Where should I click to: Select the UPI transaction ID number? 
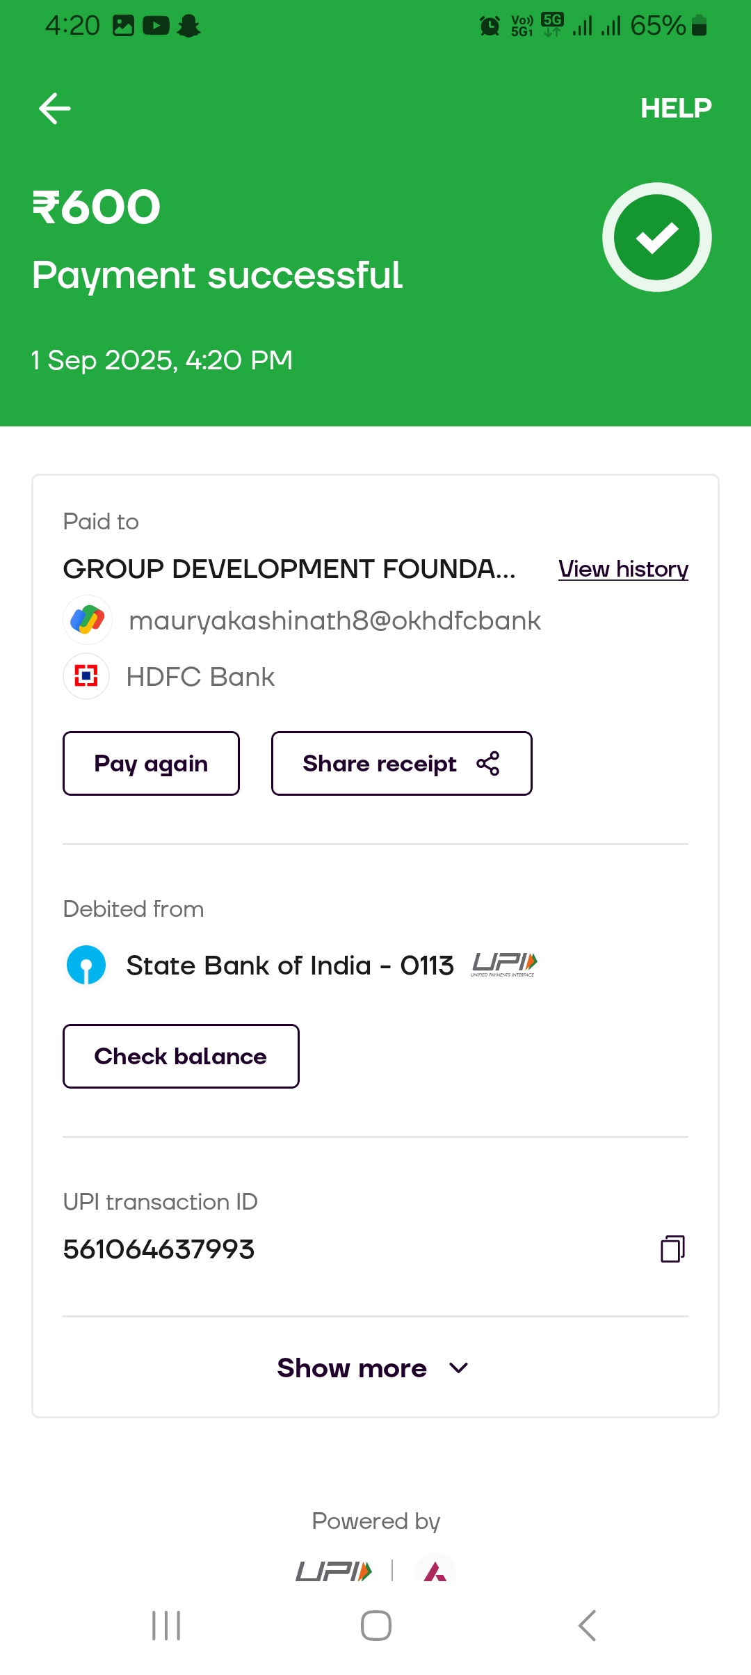[x=159, y=1249]
